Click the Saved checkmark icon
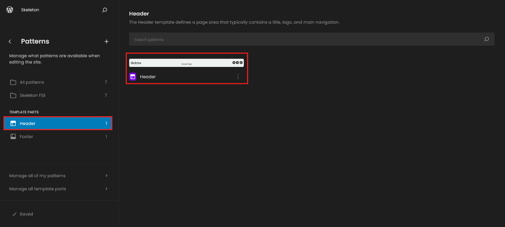The image size is (505, 227). tap(14, 214)
